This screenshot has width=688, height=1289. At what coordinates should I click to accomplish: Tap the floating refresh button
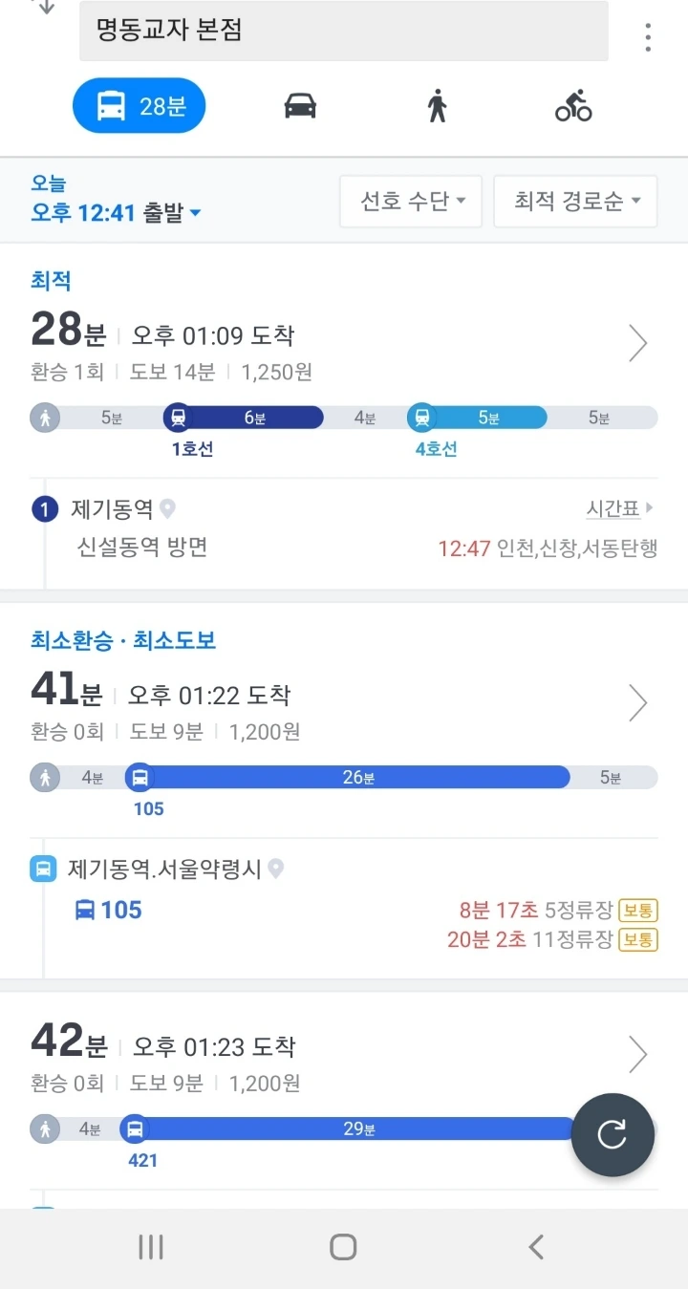[x=613, y=1134]
